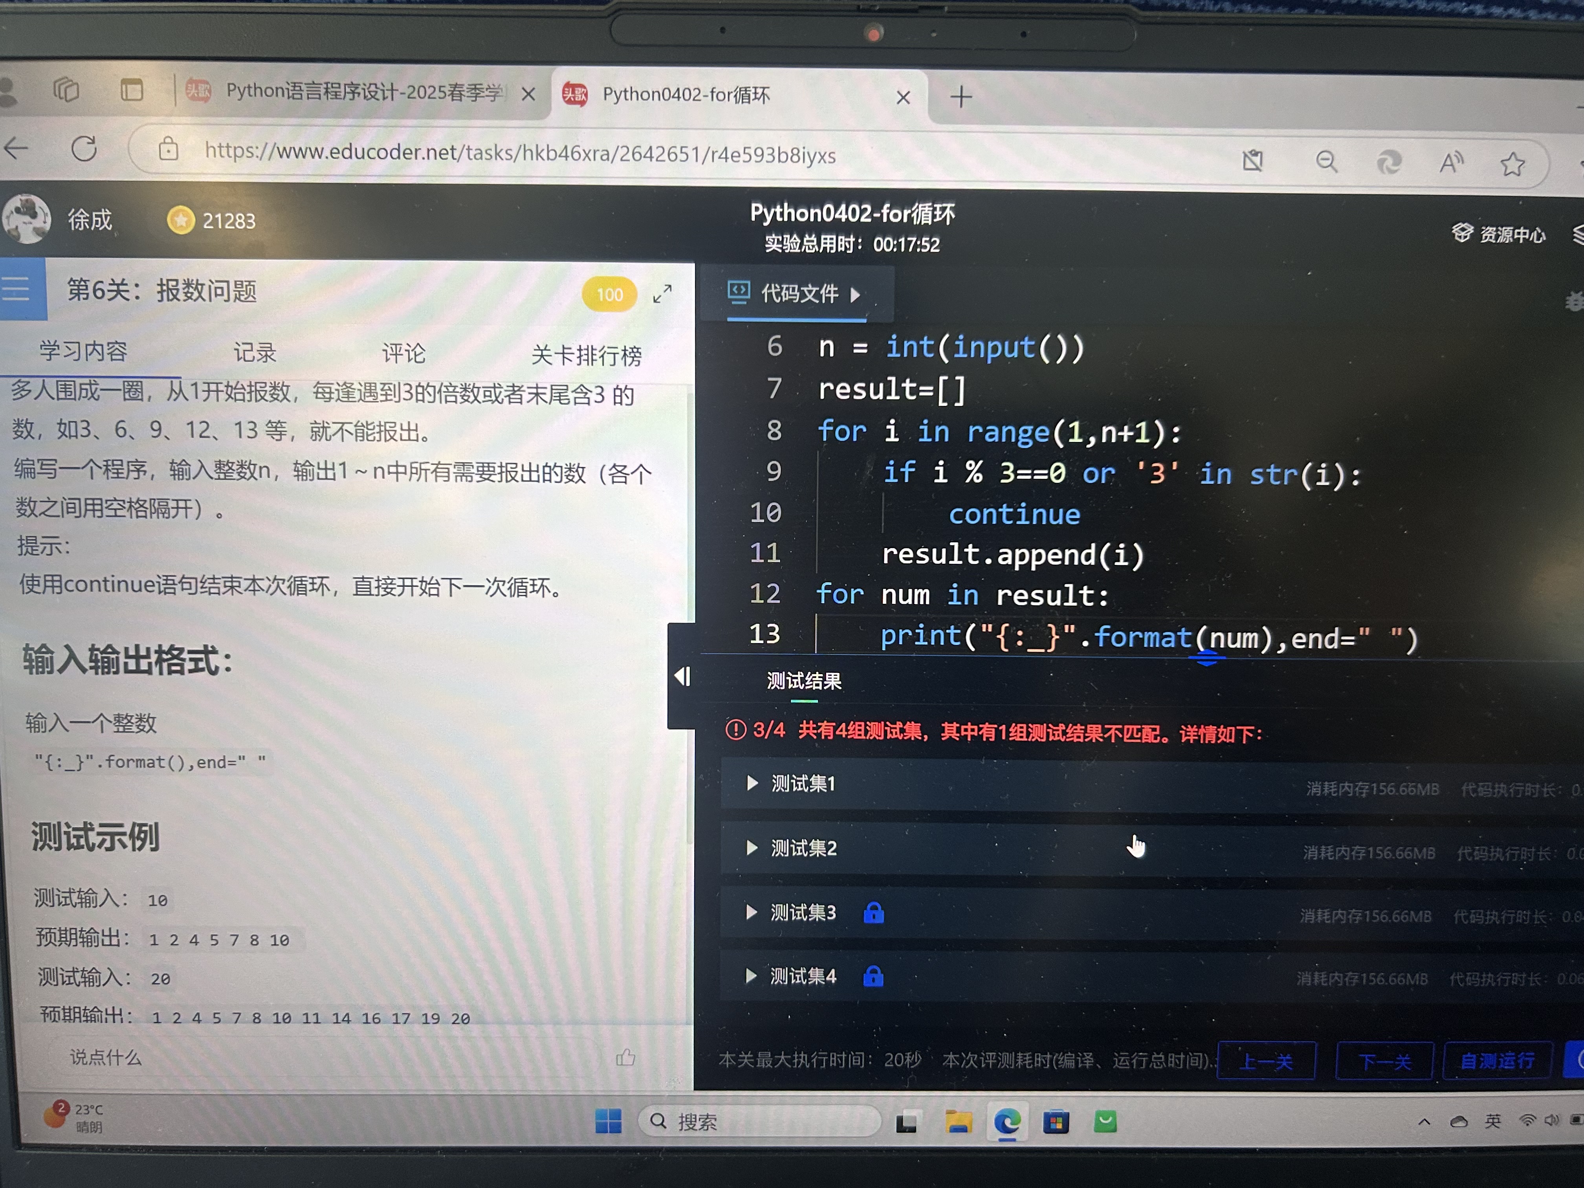Click the lock icon on 测试集3
Screen dimensions: 1584x1188
(874, 912)
